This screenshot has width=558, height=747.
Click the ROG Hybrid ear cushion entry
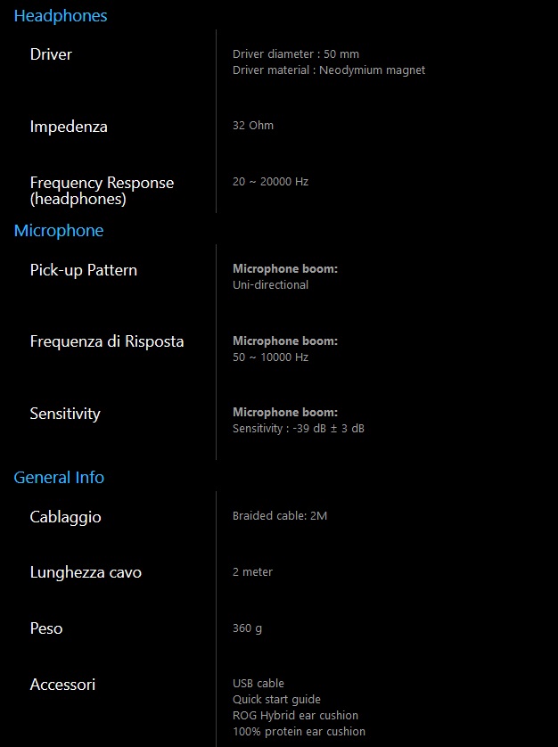coord(295,716)
